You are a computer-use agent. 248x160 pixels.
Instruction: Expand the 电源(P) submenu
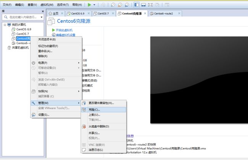(x=56, y=63)
